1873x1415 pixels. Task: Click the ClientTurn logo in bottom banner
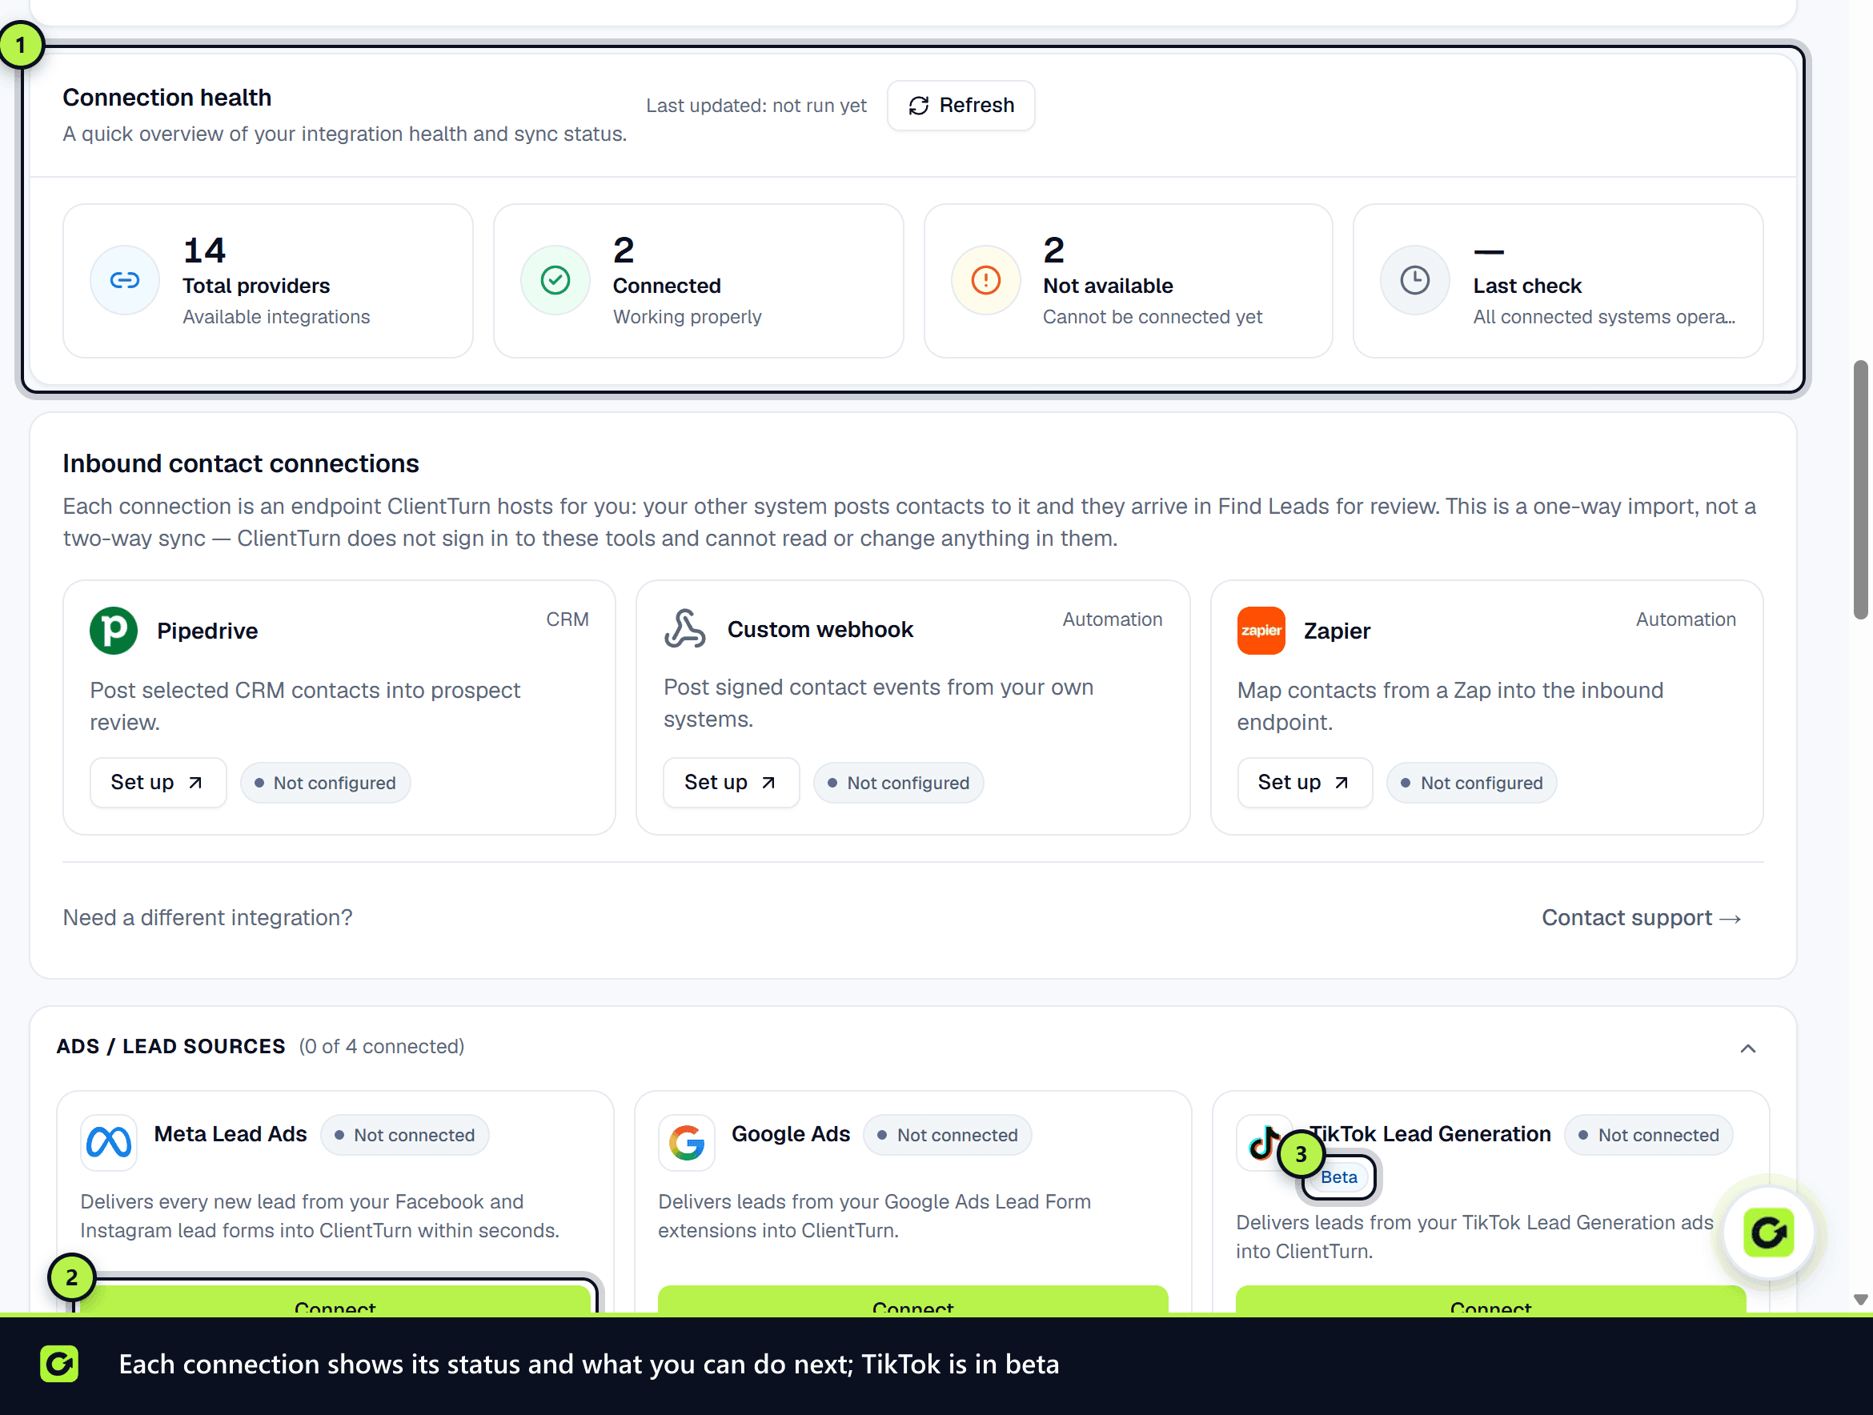coord(59,1363)
